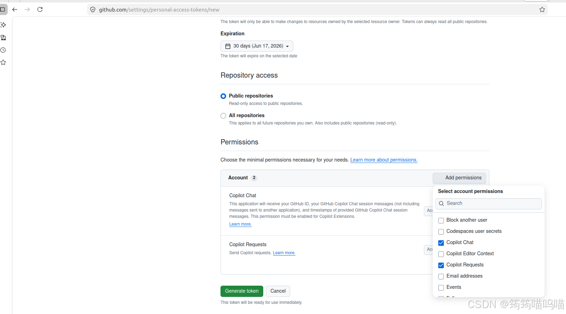
Task: Uncheck the Copilot Chat permission checkbox
Action: 441,243
